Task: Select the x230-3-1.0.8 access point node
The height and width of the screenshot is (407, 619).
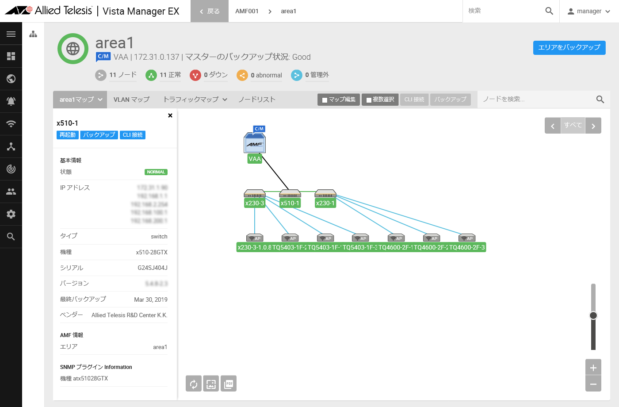Action: point(255,238)
